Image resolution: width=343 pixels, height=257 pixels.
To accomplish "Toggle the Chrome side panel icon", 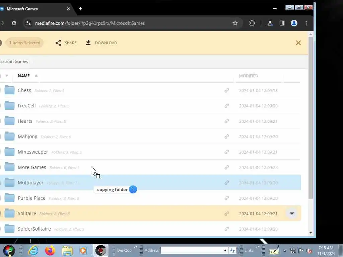I will click(x=282, y=23).
